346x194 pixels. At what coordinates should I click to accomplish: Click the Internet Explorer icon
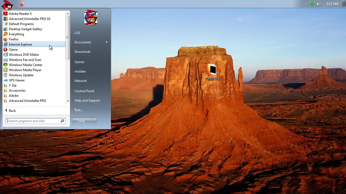(x=5, y=44)
